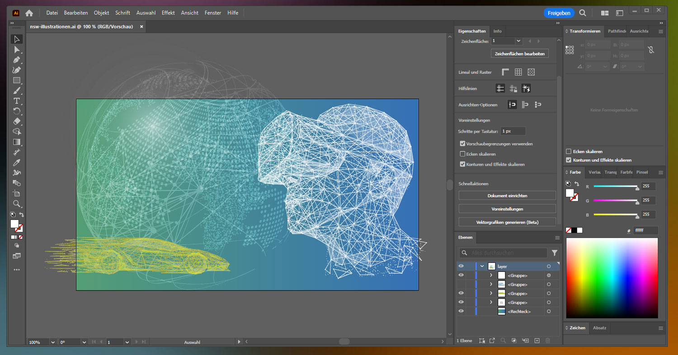Enable Ecken skalieren in Eigenschaften panel
This screenshot has height=355, width=678.
click(x=462, y=154)
